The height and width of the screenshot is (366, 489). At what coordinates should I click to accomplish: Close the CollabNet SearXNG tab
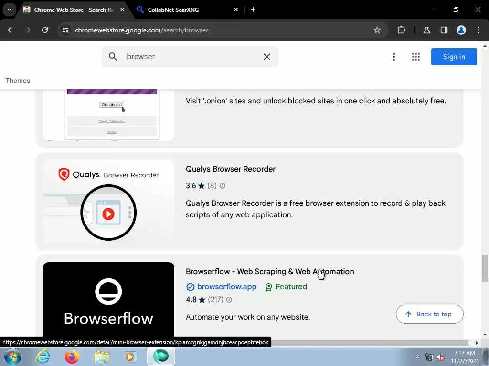pos(236,10)
